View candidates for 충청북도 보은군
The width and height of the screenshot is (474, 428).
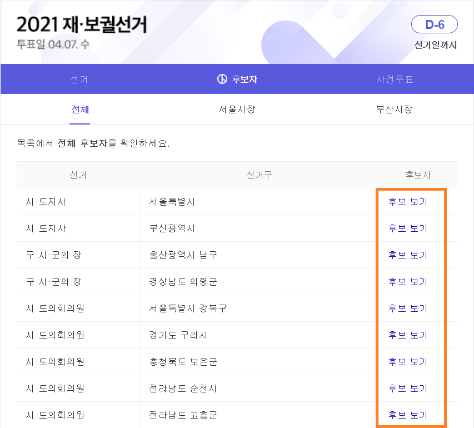[408, 361]
